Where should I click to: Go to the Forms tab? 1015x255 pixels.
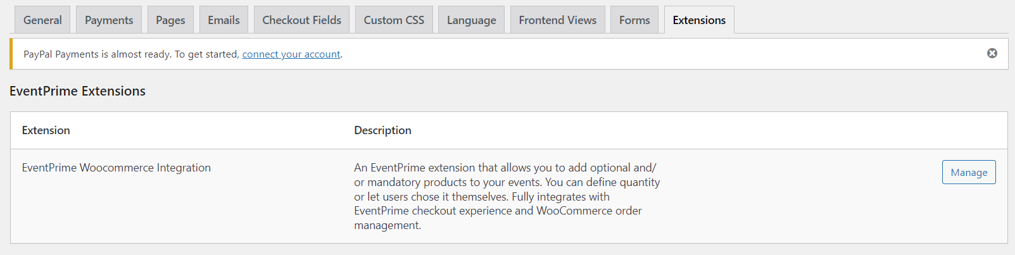tap(634, 20)
